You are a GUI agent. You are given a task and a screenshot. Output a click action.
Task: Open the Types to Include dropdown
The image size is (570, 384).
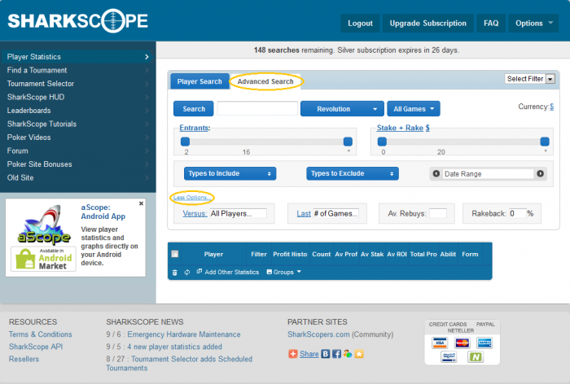point(230,173)
